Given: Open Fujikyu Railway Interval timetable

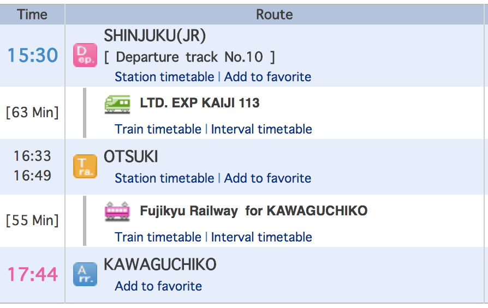Looking at the screenshot, I should click(x=261, y=237).
